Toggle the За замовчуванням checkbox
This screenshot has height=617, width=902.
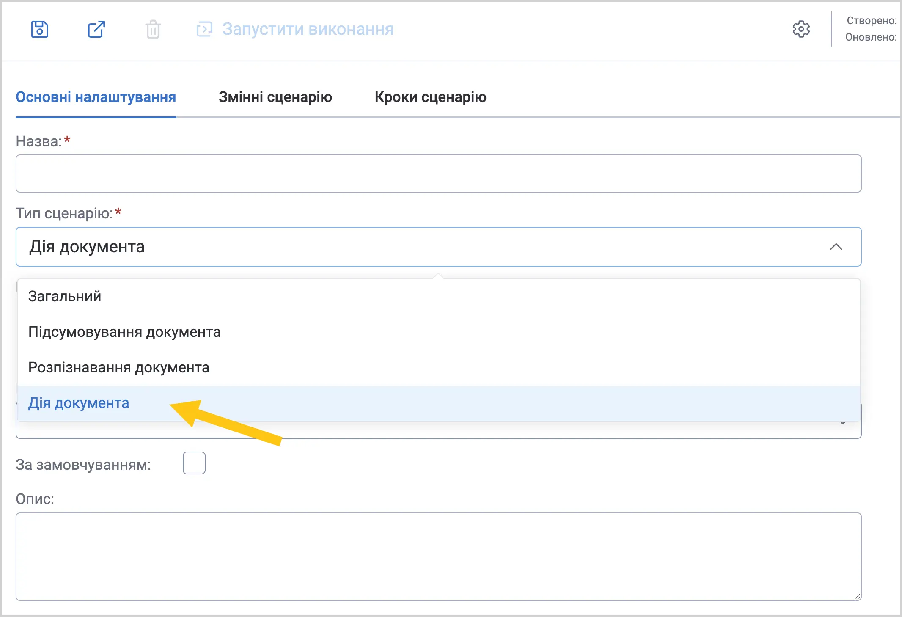point(194,463)
